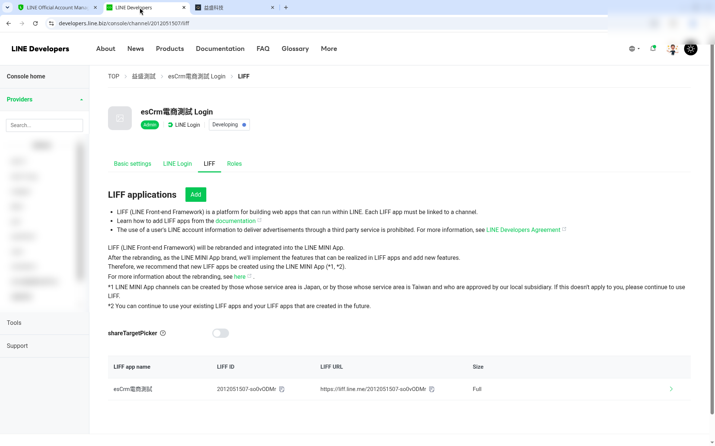Click the LINE Developers logo
This screenshot has width=715, height=446.
(40, 49)
